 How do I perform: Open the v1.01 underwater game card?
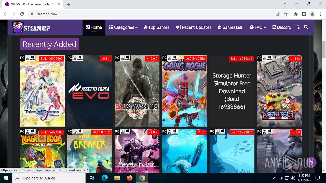pyautogui.click(x=184, y=151)
